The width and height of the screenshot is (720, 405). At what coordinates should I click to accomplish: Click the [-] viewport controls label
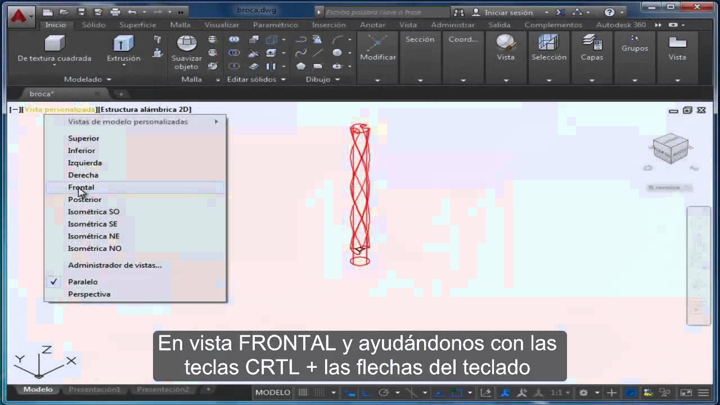[16, 110]
